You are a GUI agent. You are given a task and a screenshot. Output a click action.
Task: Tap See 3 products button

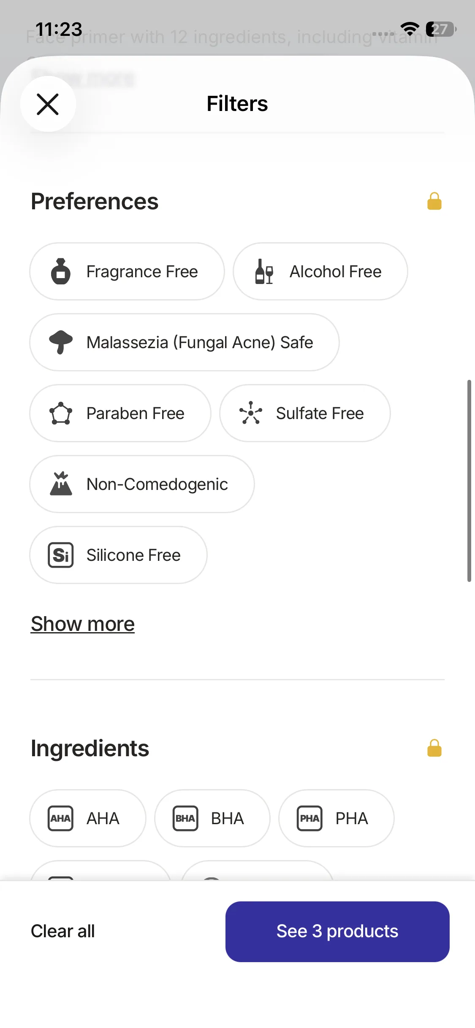click(337, 931)
